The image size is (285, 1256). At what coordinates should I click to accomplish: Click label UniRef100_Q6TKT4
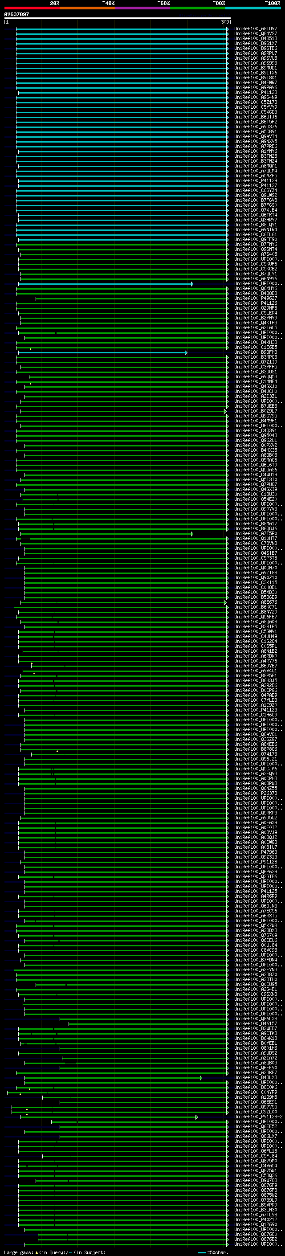pos(256,215)
